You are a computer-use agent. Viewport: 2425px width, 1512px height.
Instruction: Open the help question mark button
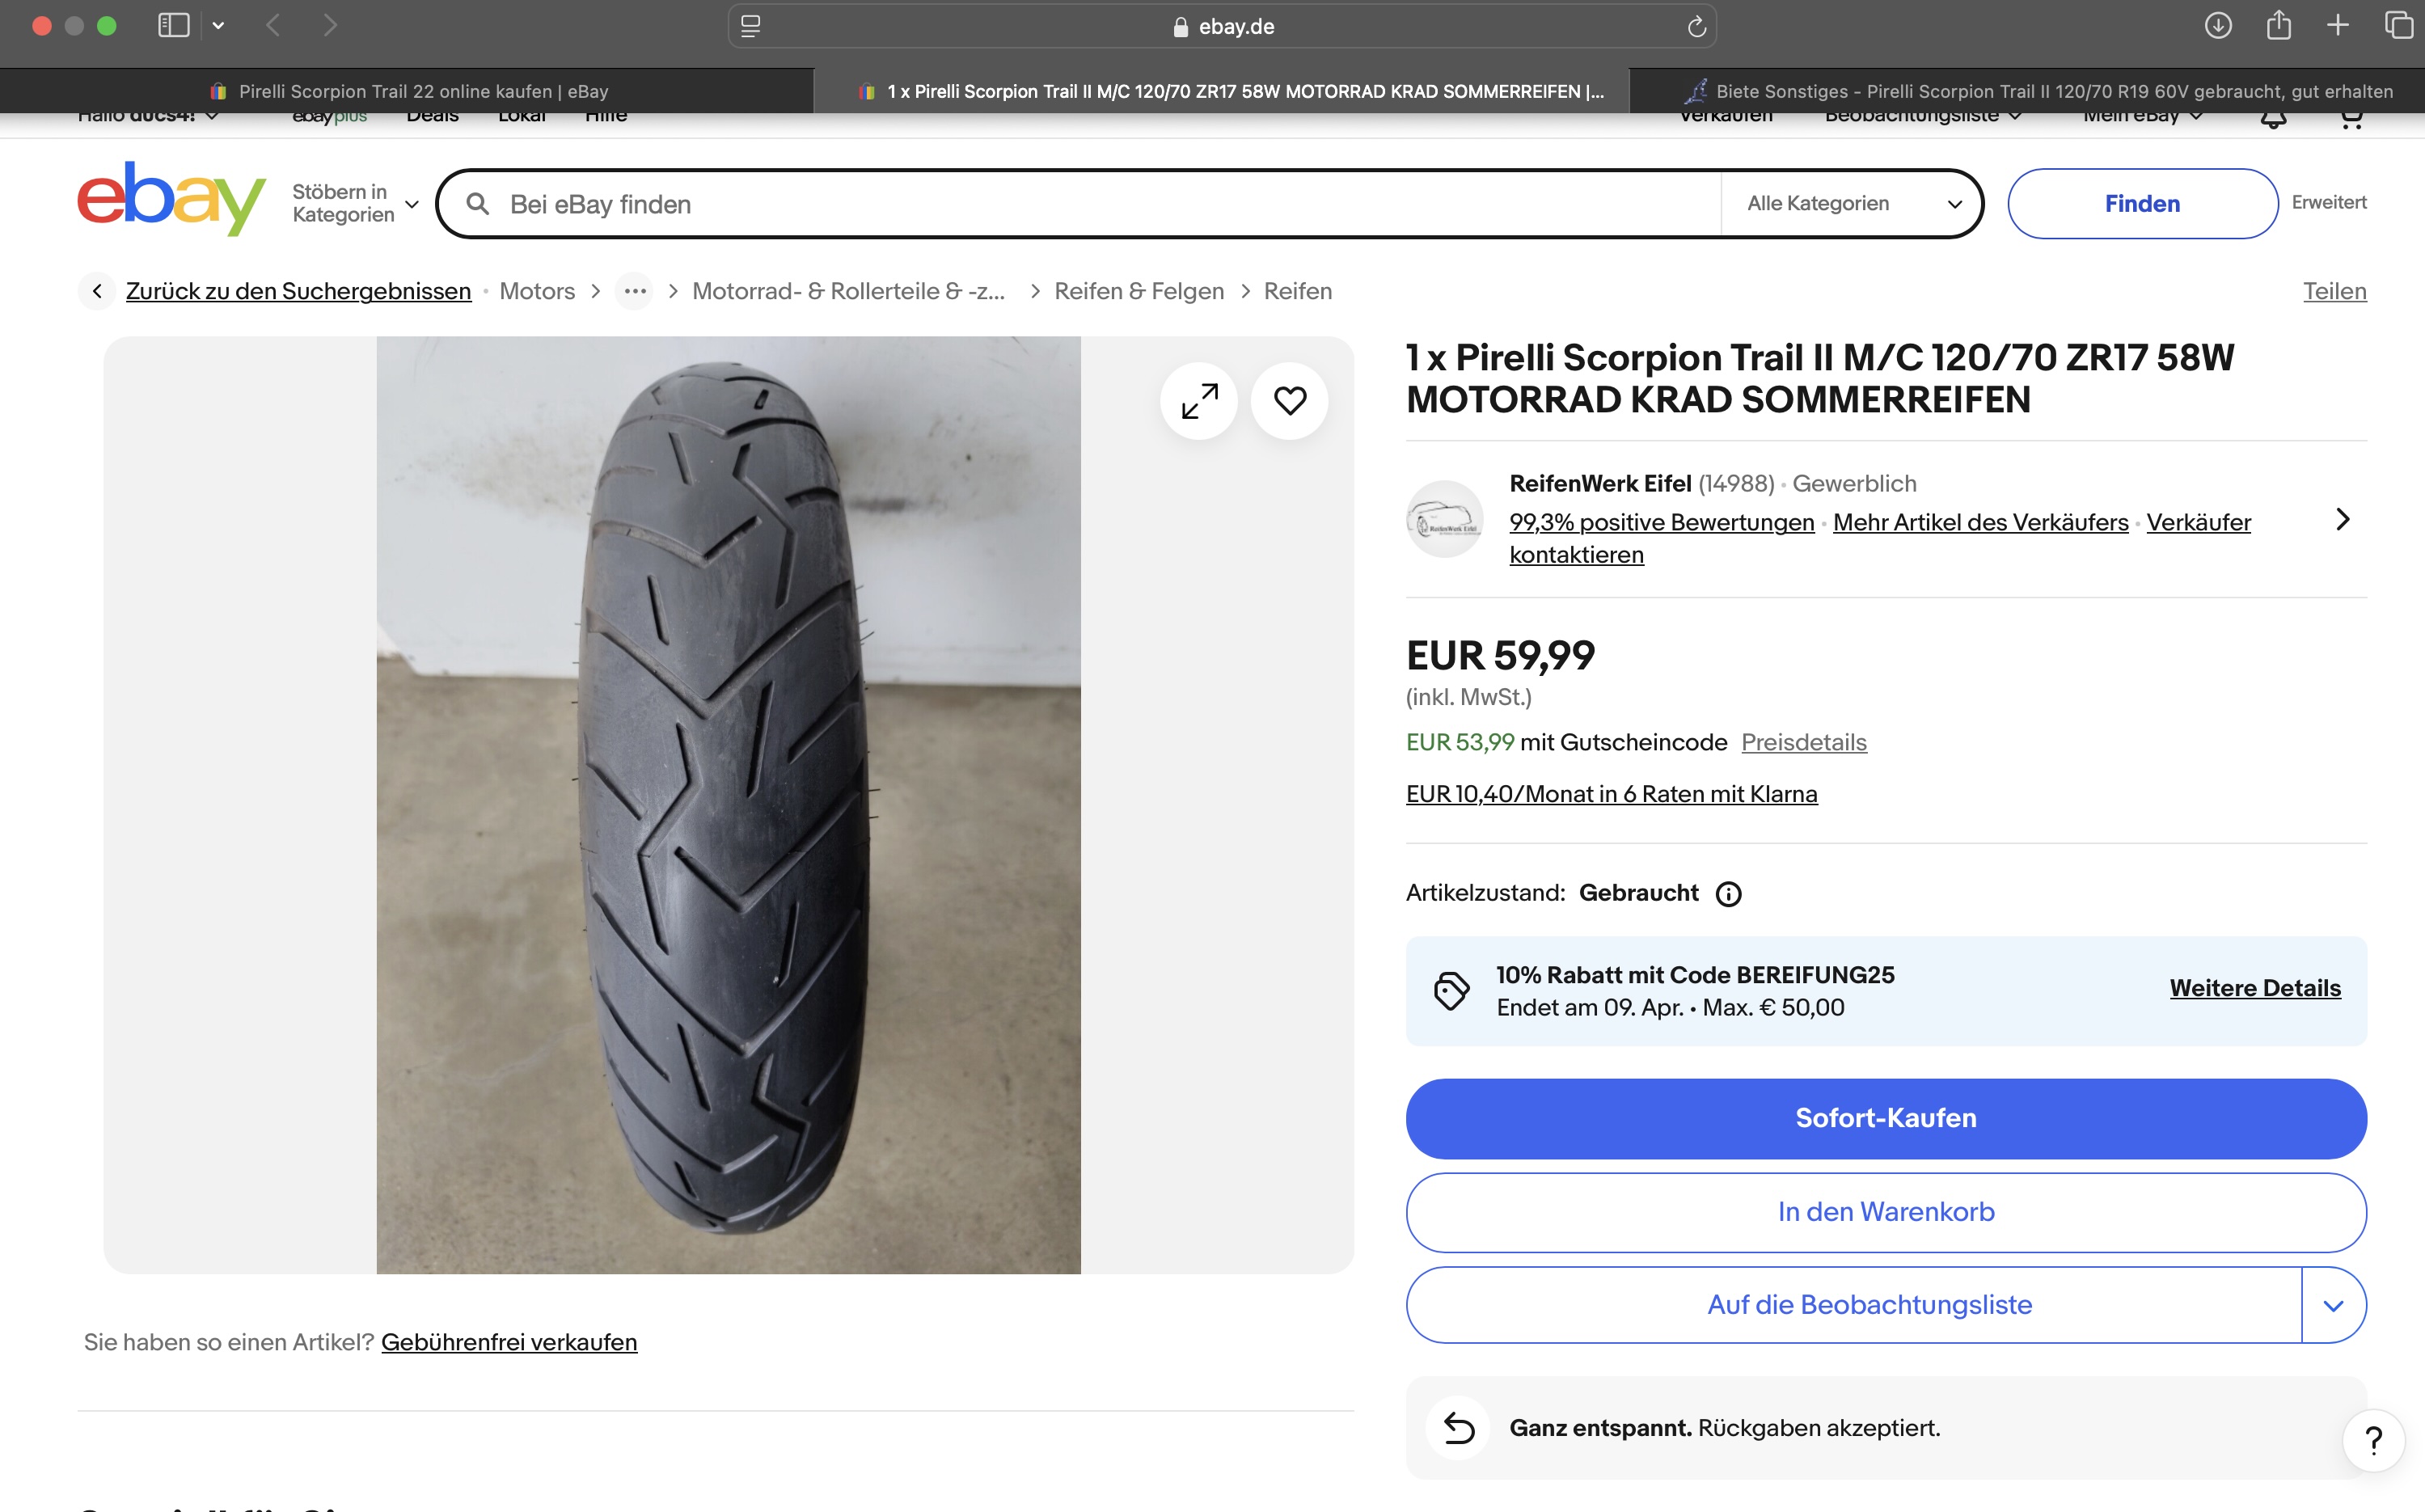pyautogui.click(x=2373, y=1440)
